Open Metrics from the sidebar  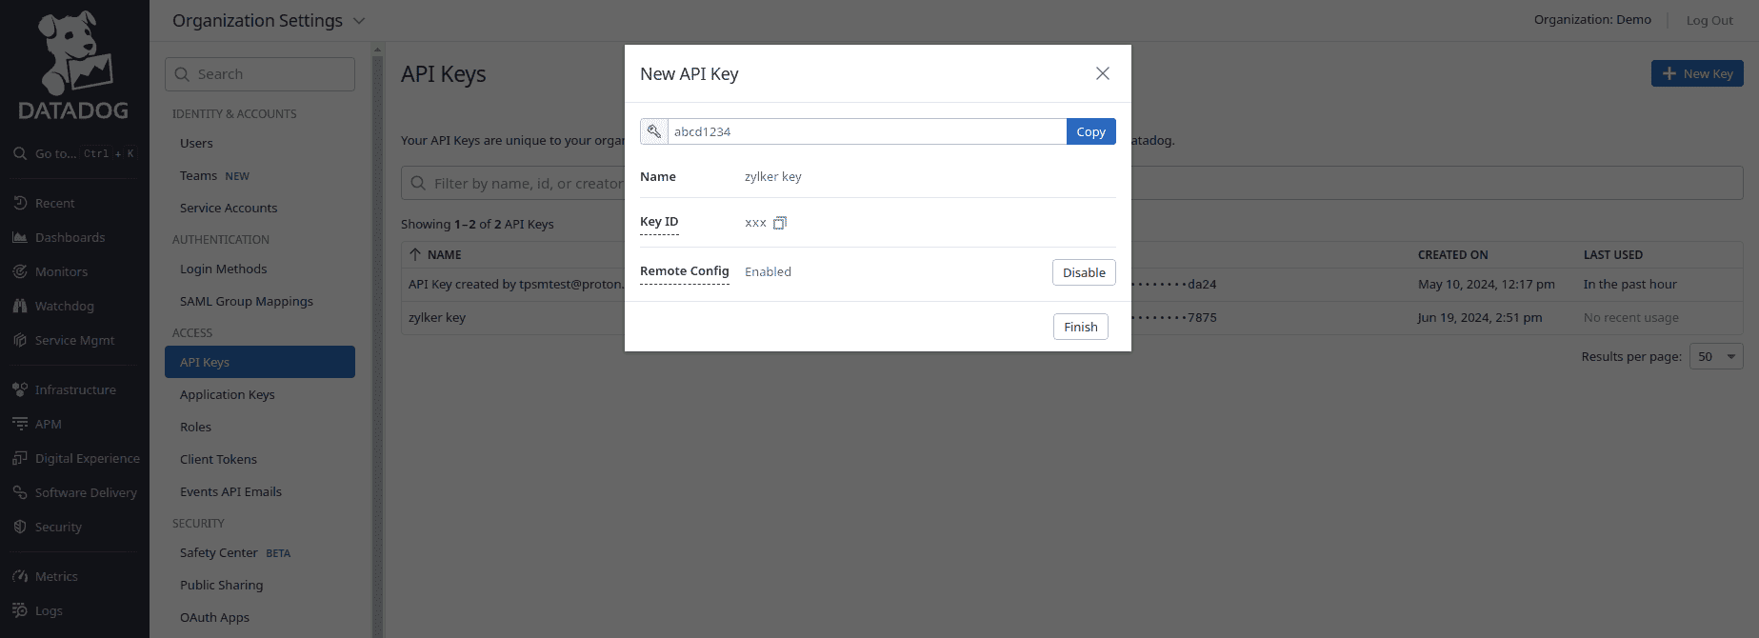tap(56, 576)
